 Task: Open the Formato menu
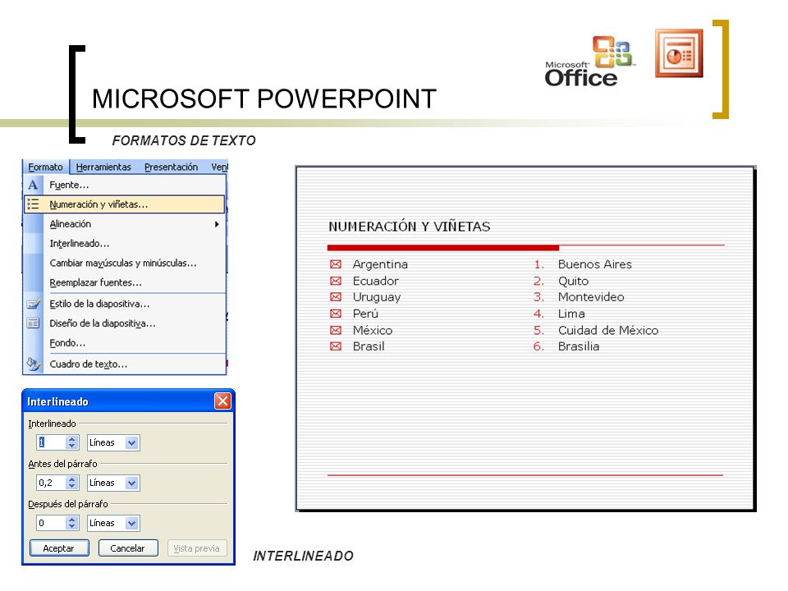click(45, 167)
